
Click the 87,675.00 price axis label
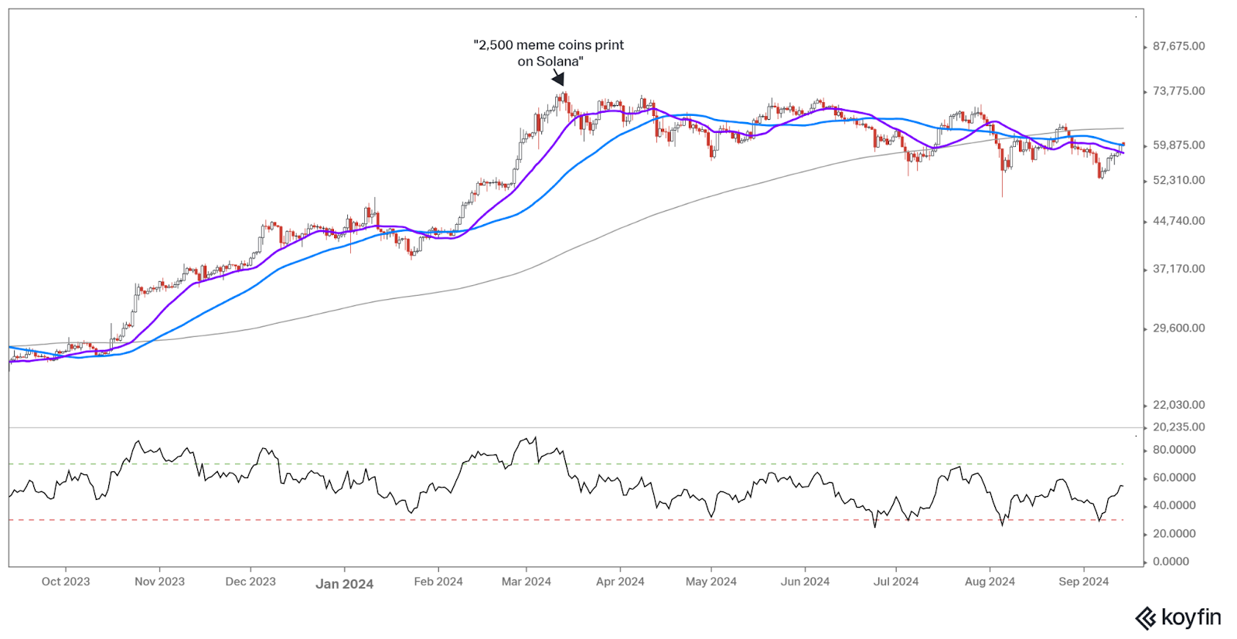pos(1178,46)
